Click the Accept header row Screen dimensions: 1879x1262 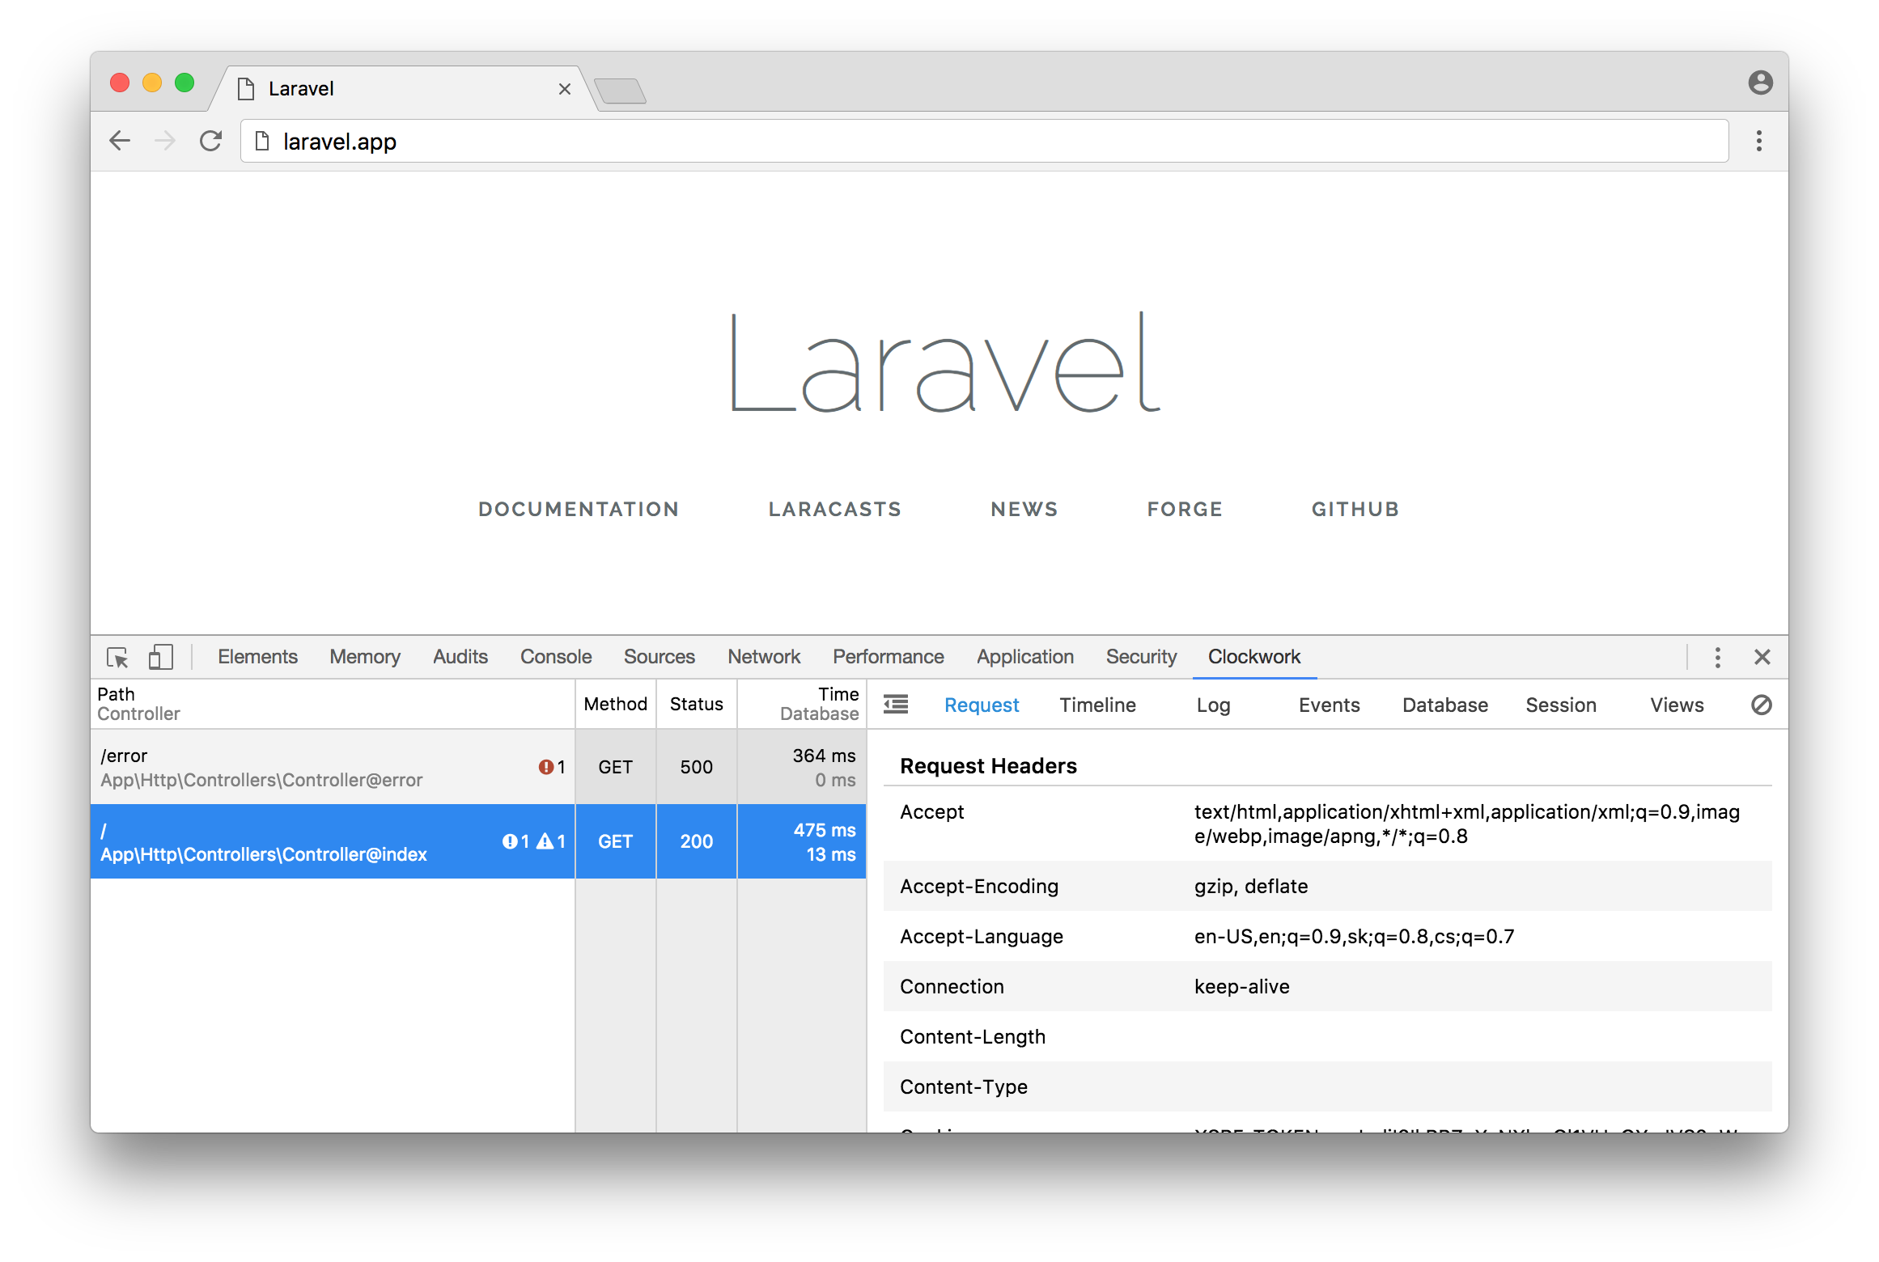pos(1327,824)
